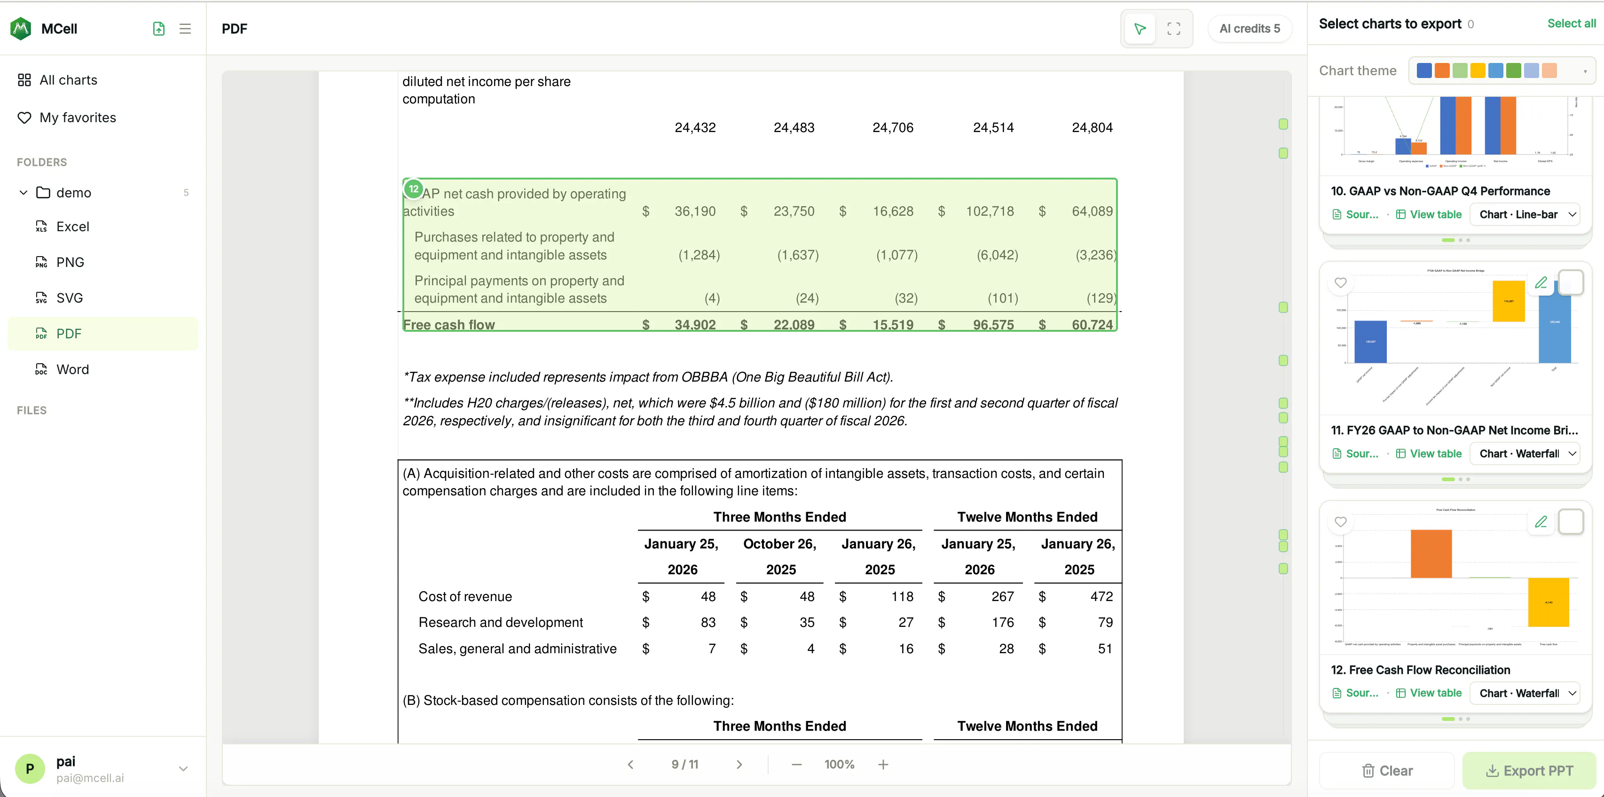The height and width of the screenshot is (797, 1604).
Task: Edit the FY26 Net Income Bridge chart
Action: coord(1541,283)
